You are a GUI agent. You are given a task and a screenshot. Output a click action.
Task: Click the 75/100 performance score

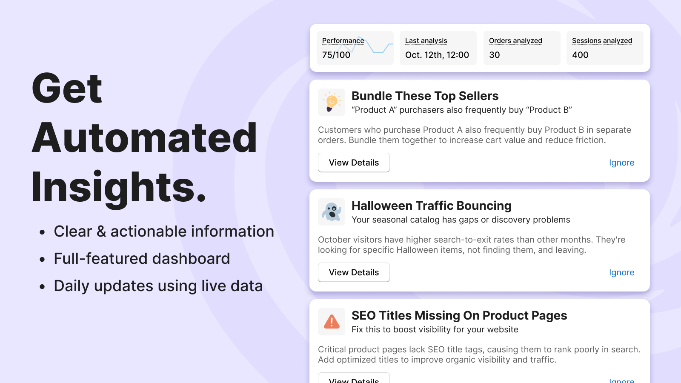pos(336,55)
